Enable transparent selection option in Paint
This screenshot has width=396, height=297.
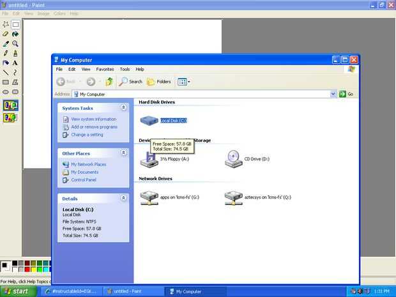tap(10, 118)
